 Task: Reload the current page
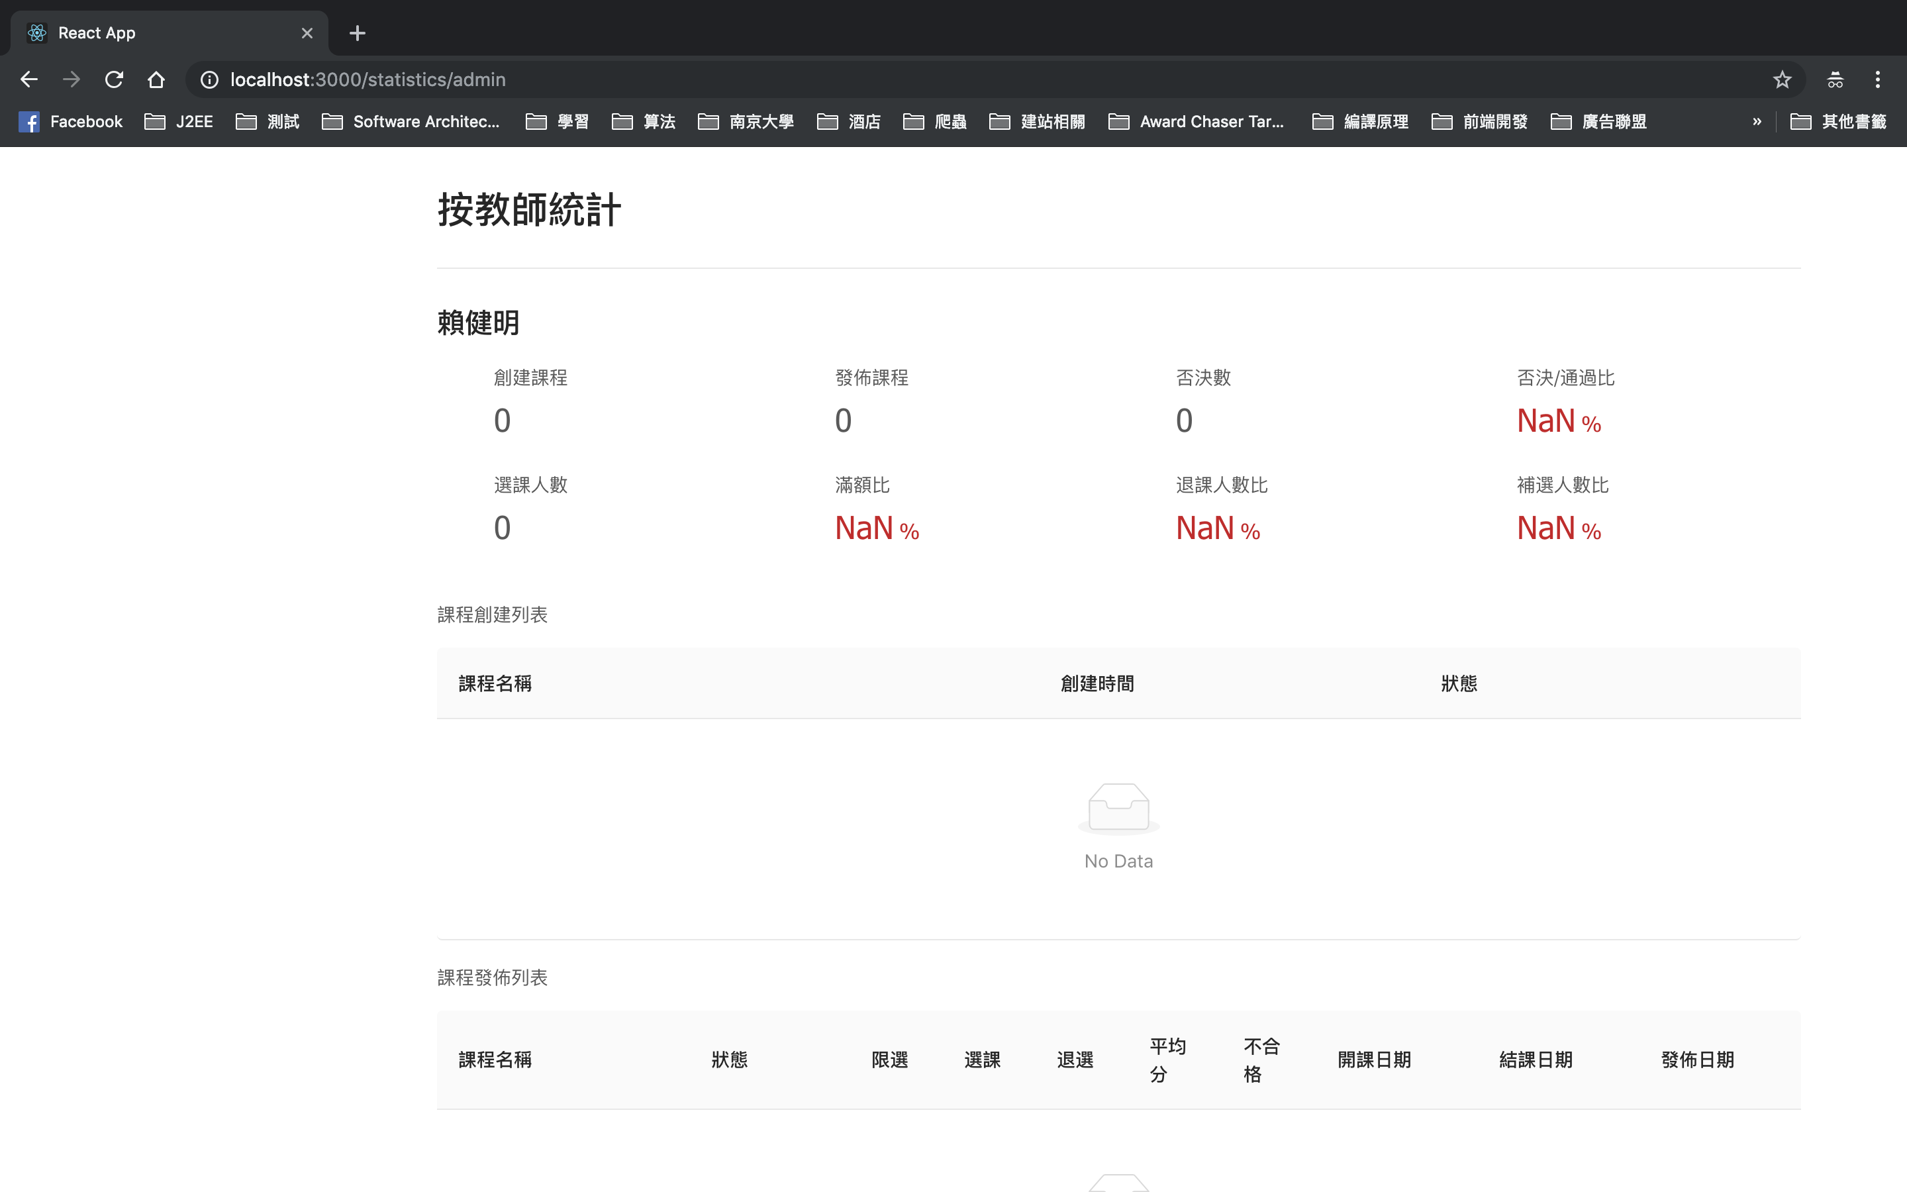tap(115, 79)
